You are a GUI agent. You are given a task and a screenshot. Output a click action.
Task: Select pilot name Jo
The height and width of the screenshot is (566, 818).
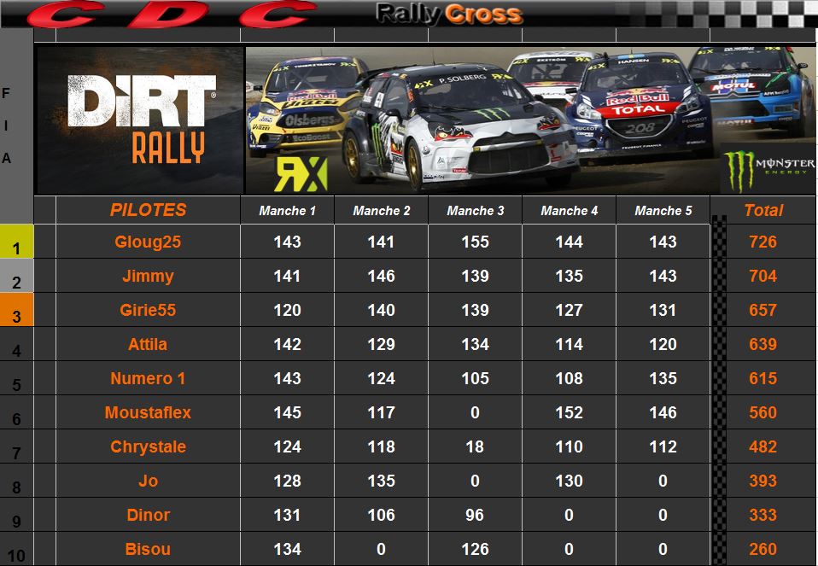[149, 481]
